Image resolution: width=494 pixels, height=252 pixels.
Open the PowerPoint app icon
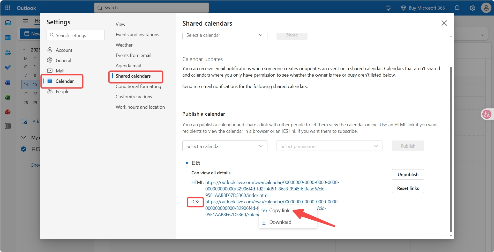[x=8, y=112]
